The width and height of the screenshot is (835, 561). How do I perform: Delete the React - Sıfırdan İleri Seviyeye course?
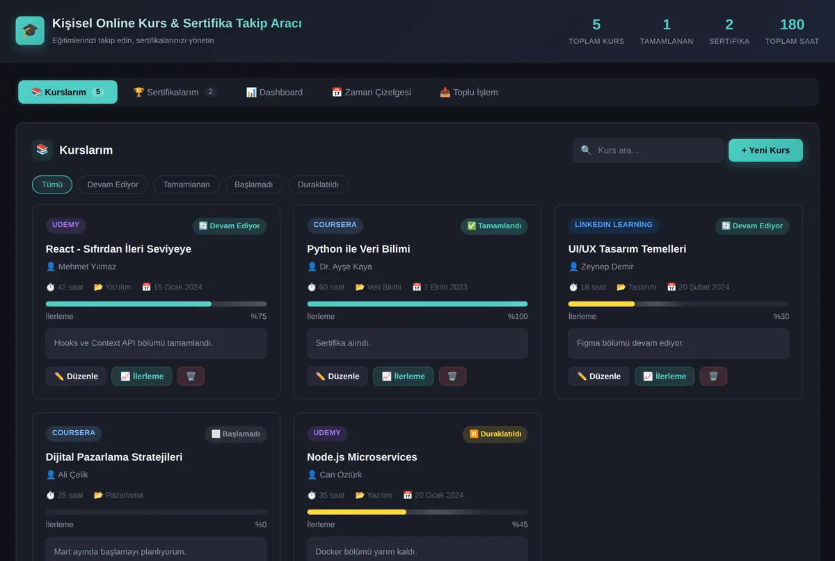(x=191, y=376)
